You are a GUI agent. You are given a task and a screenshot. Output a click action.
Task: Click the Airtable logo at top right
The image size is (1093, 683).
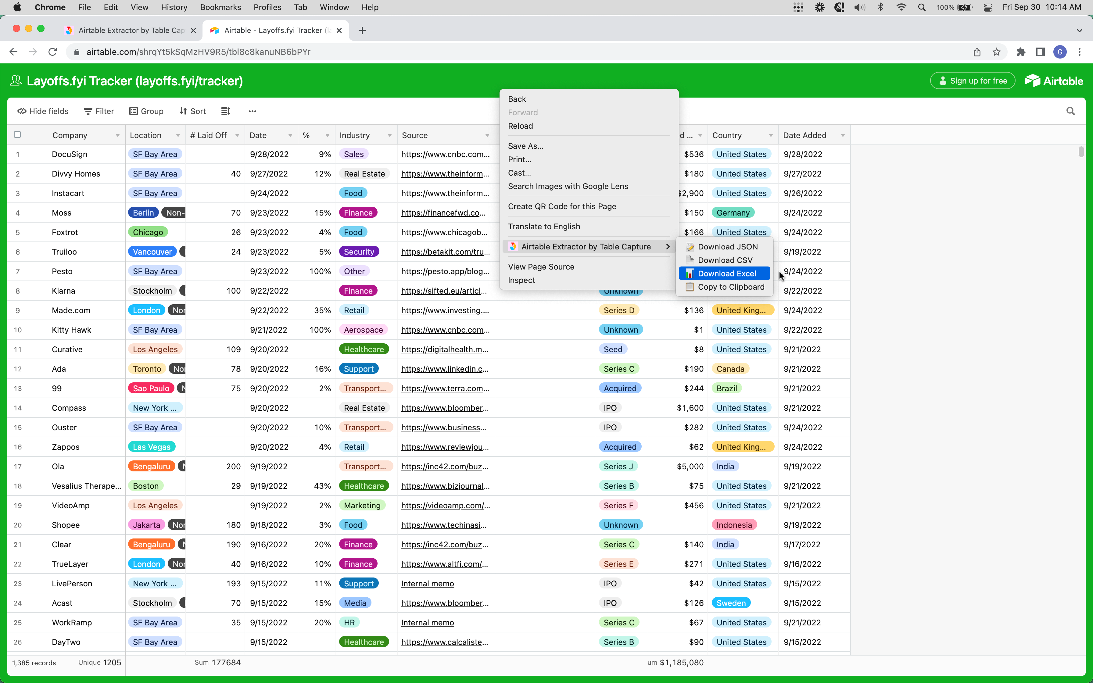pos(1054,81)
